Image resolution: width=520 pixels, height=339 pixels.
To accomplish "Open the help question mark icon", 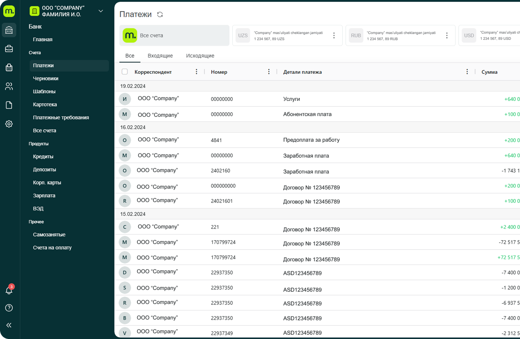I will click(9, 308).
